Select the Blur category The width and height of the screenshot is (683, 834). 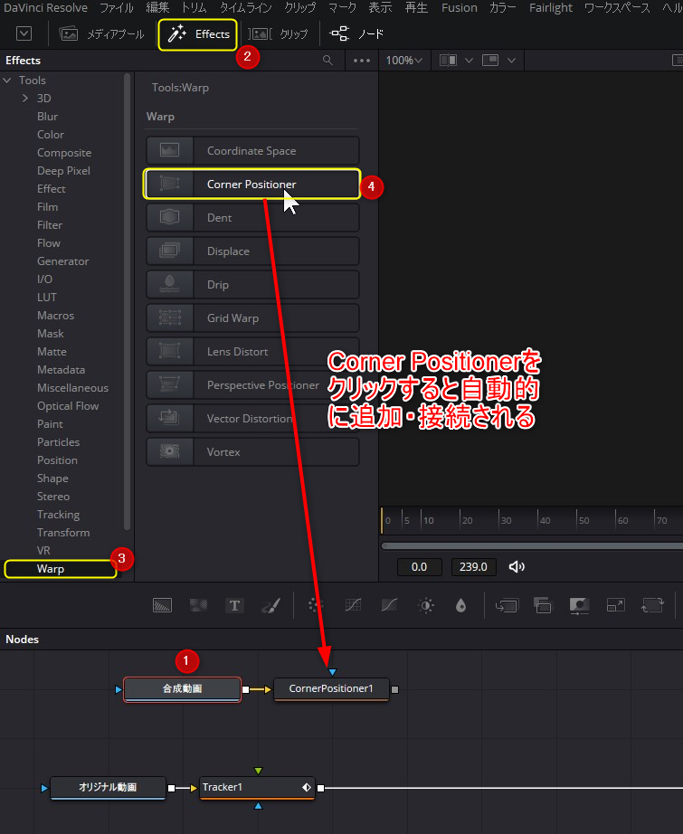47,117
